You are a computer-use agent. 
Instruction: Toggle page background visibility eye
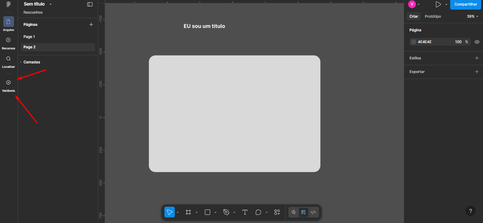[x=477, y=42]
